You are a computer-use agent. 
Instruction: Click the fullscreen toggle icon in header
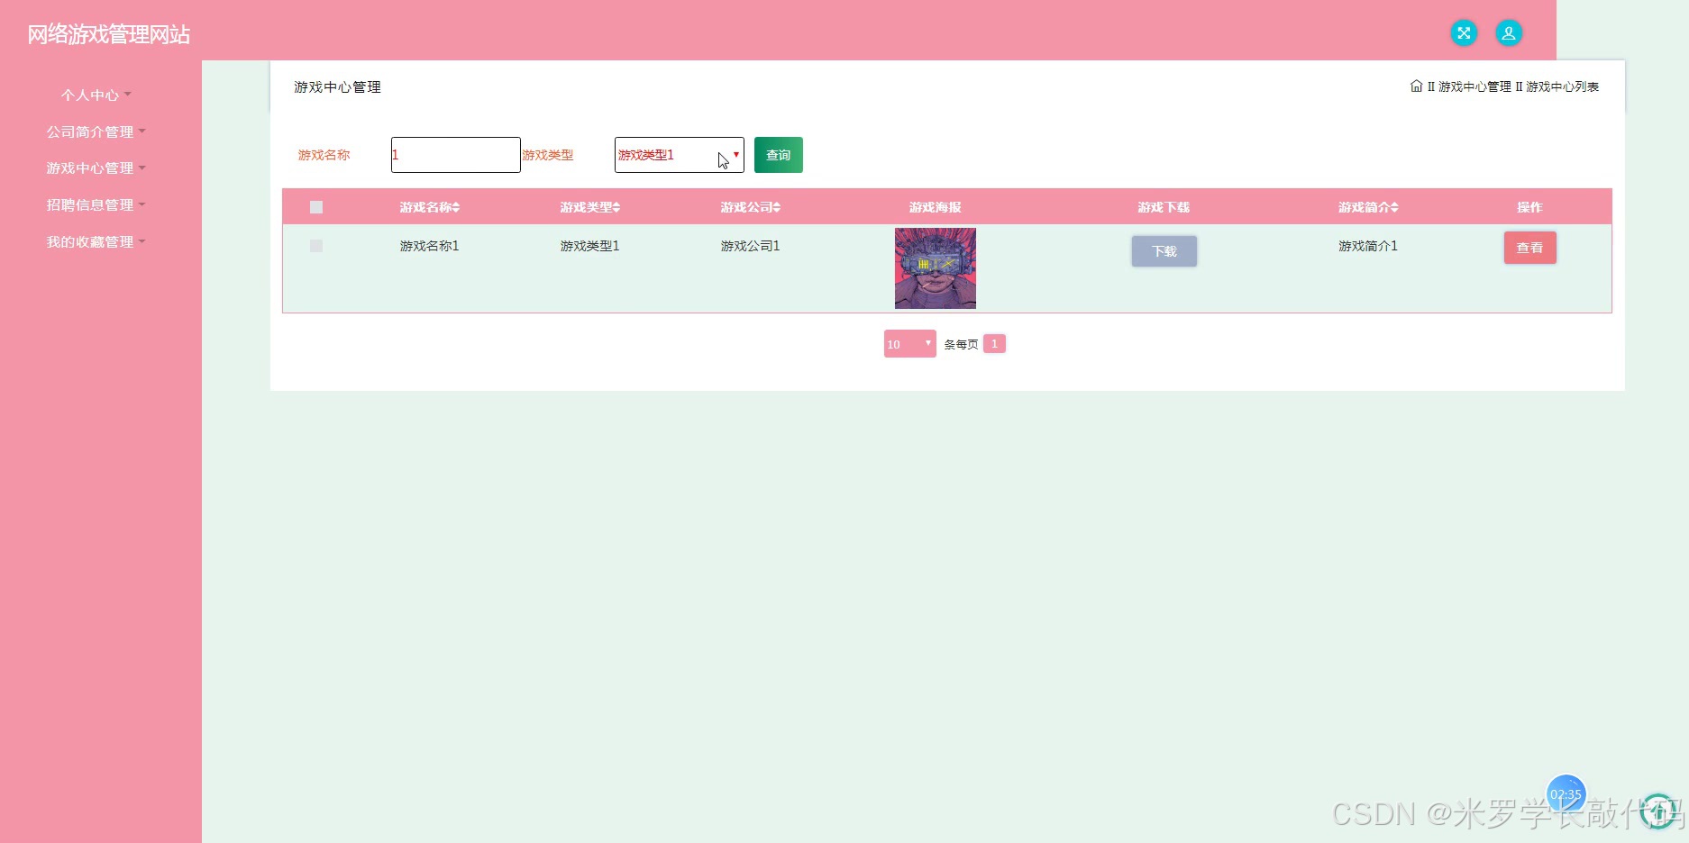coord(1464,33)
